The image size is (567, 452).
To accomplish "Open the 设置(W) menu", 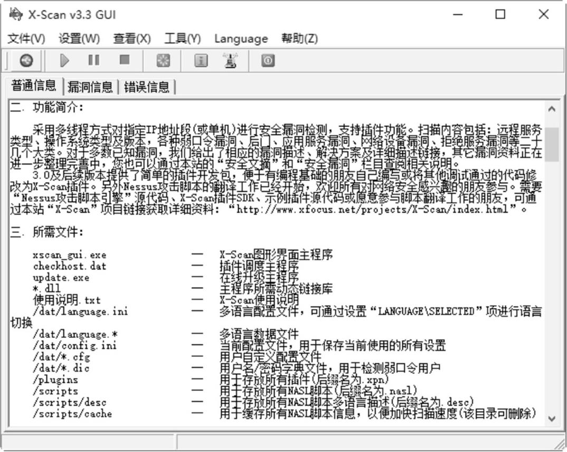I will coord(79,39).
